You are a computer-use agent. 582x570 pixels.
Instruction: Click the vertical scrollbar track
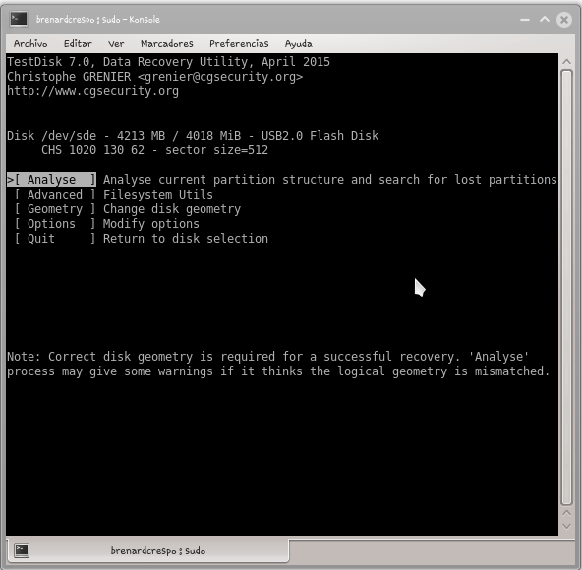566,287
